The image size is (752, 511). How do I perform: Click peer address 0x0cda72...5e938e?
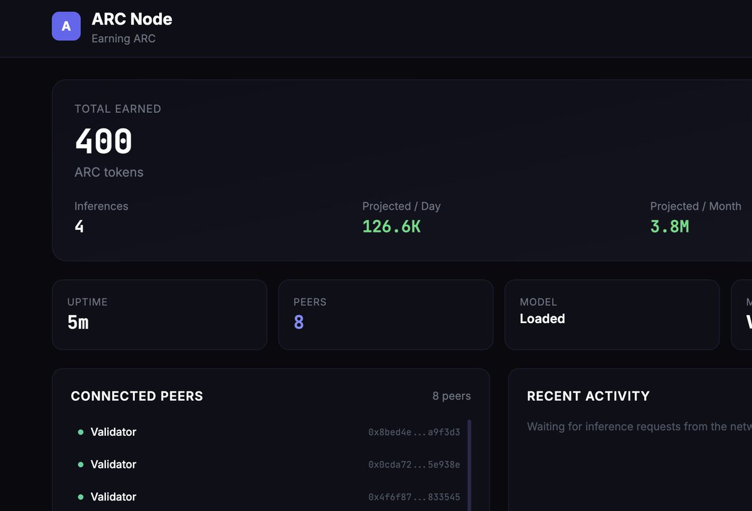(414, 465)
